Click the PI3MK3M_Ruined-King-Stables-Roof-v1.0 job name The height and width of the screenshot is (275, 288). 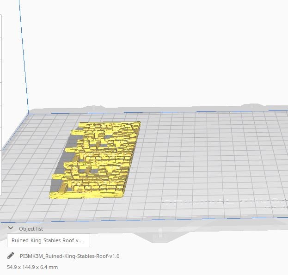click(x=70, y=256)
